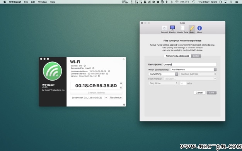
Task: Click the Change Address button
Action: click(96, 93)
